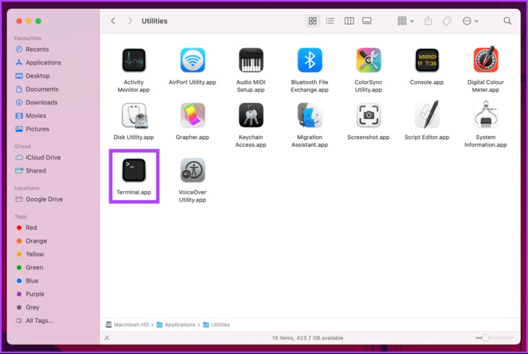Select AirPort Utility.app icon
The height and width of the screenshot is (354, 528).
(x=192, y=60)
